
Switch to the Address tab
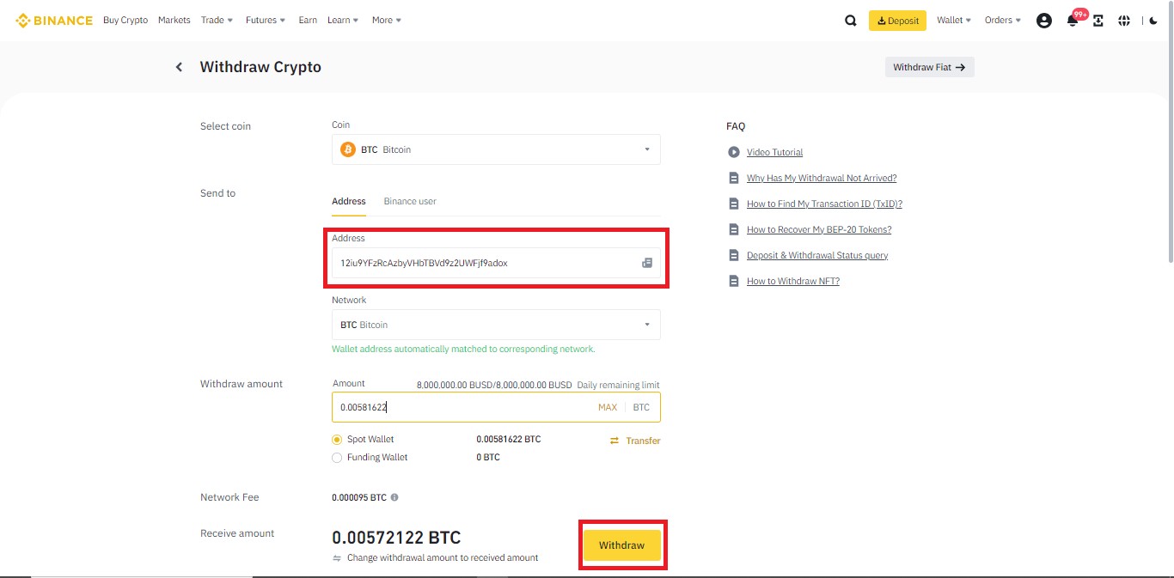click(349, 201)
